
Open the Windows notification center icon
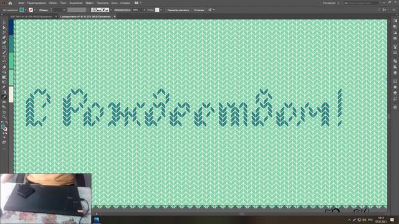click(x=392, y=220)
